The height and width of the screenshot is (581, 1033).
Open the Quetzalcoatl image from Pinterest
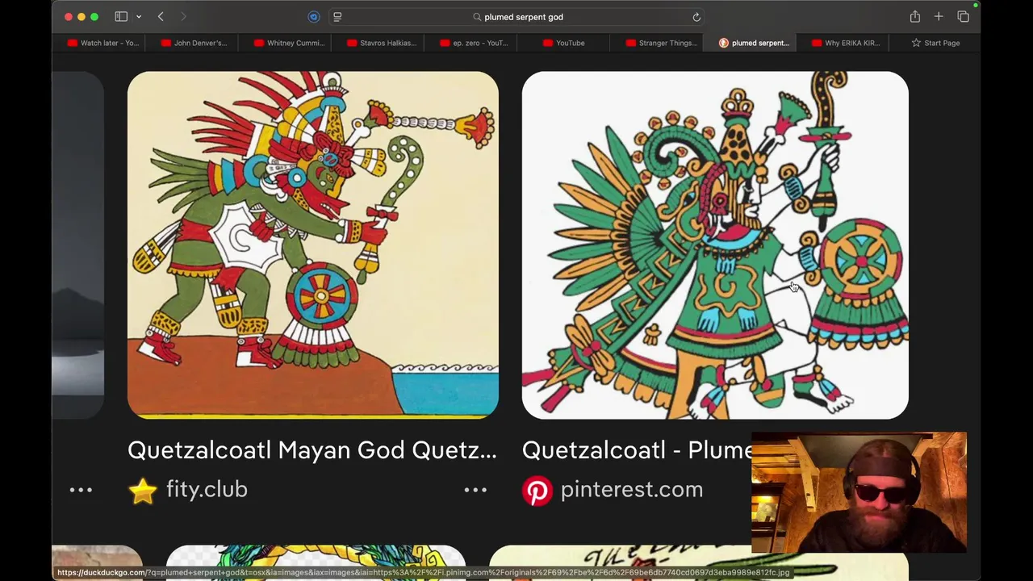click(715, 245)
